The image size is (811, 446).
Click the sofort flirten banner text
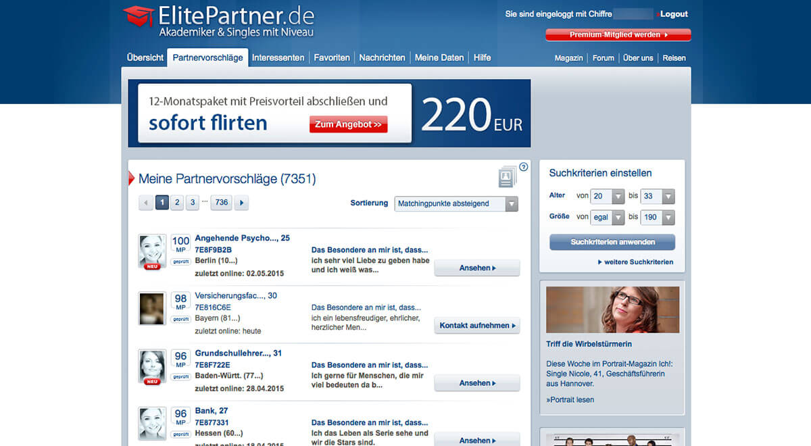pos(208,122)
